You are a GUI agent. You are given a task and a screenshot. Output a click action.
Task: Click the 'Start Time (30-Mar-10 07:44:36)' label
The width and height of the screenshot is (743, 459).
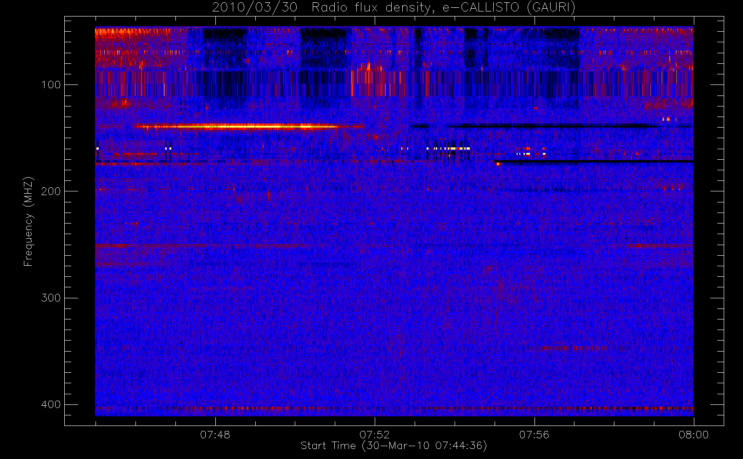coord(394,446)
